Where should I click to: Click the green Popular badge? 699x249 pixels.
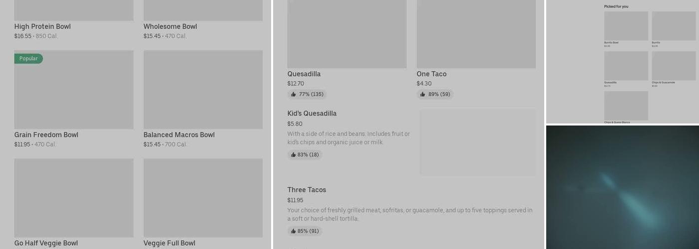click(28, 59)
